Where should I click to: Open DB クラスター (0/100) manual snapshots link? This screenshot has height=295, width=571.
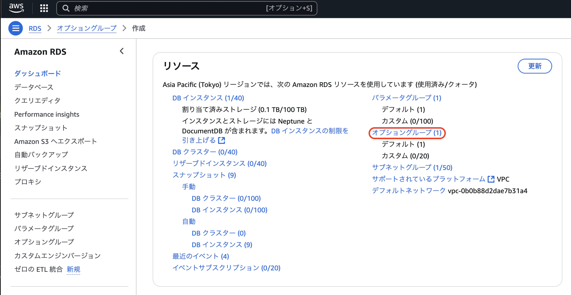226,198
